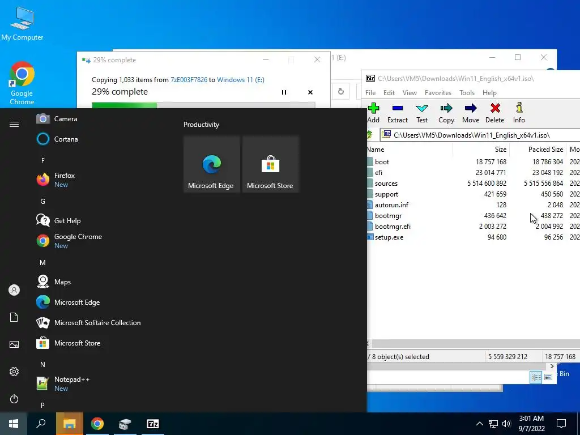Click the letter F section header
This screenshot has height=435, width=580.
coord(43,160)
